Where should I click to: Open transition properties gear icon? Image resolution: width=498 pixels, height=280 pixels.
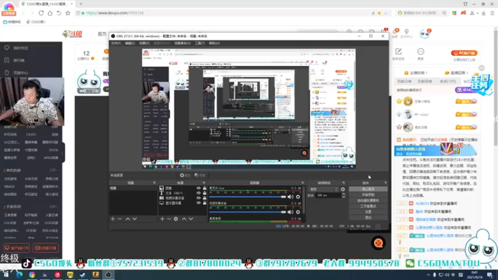pyautogui.click(x=343, y=189)
